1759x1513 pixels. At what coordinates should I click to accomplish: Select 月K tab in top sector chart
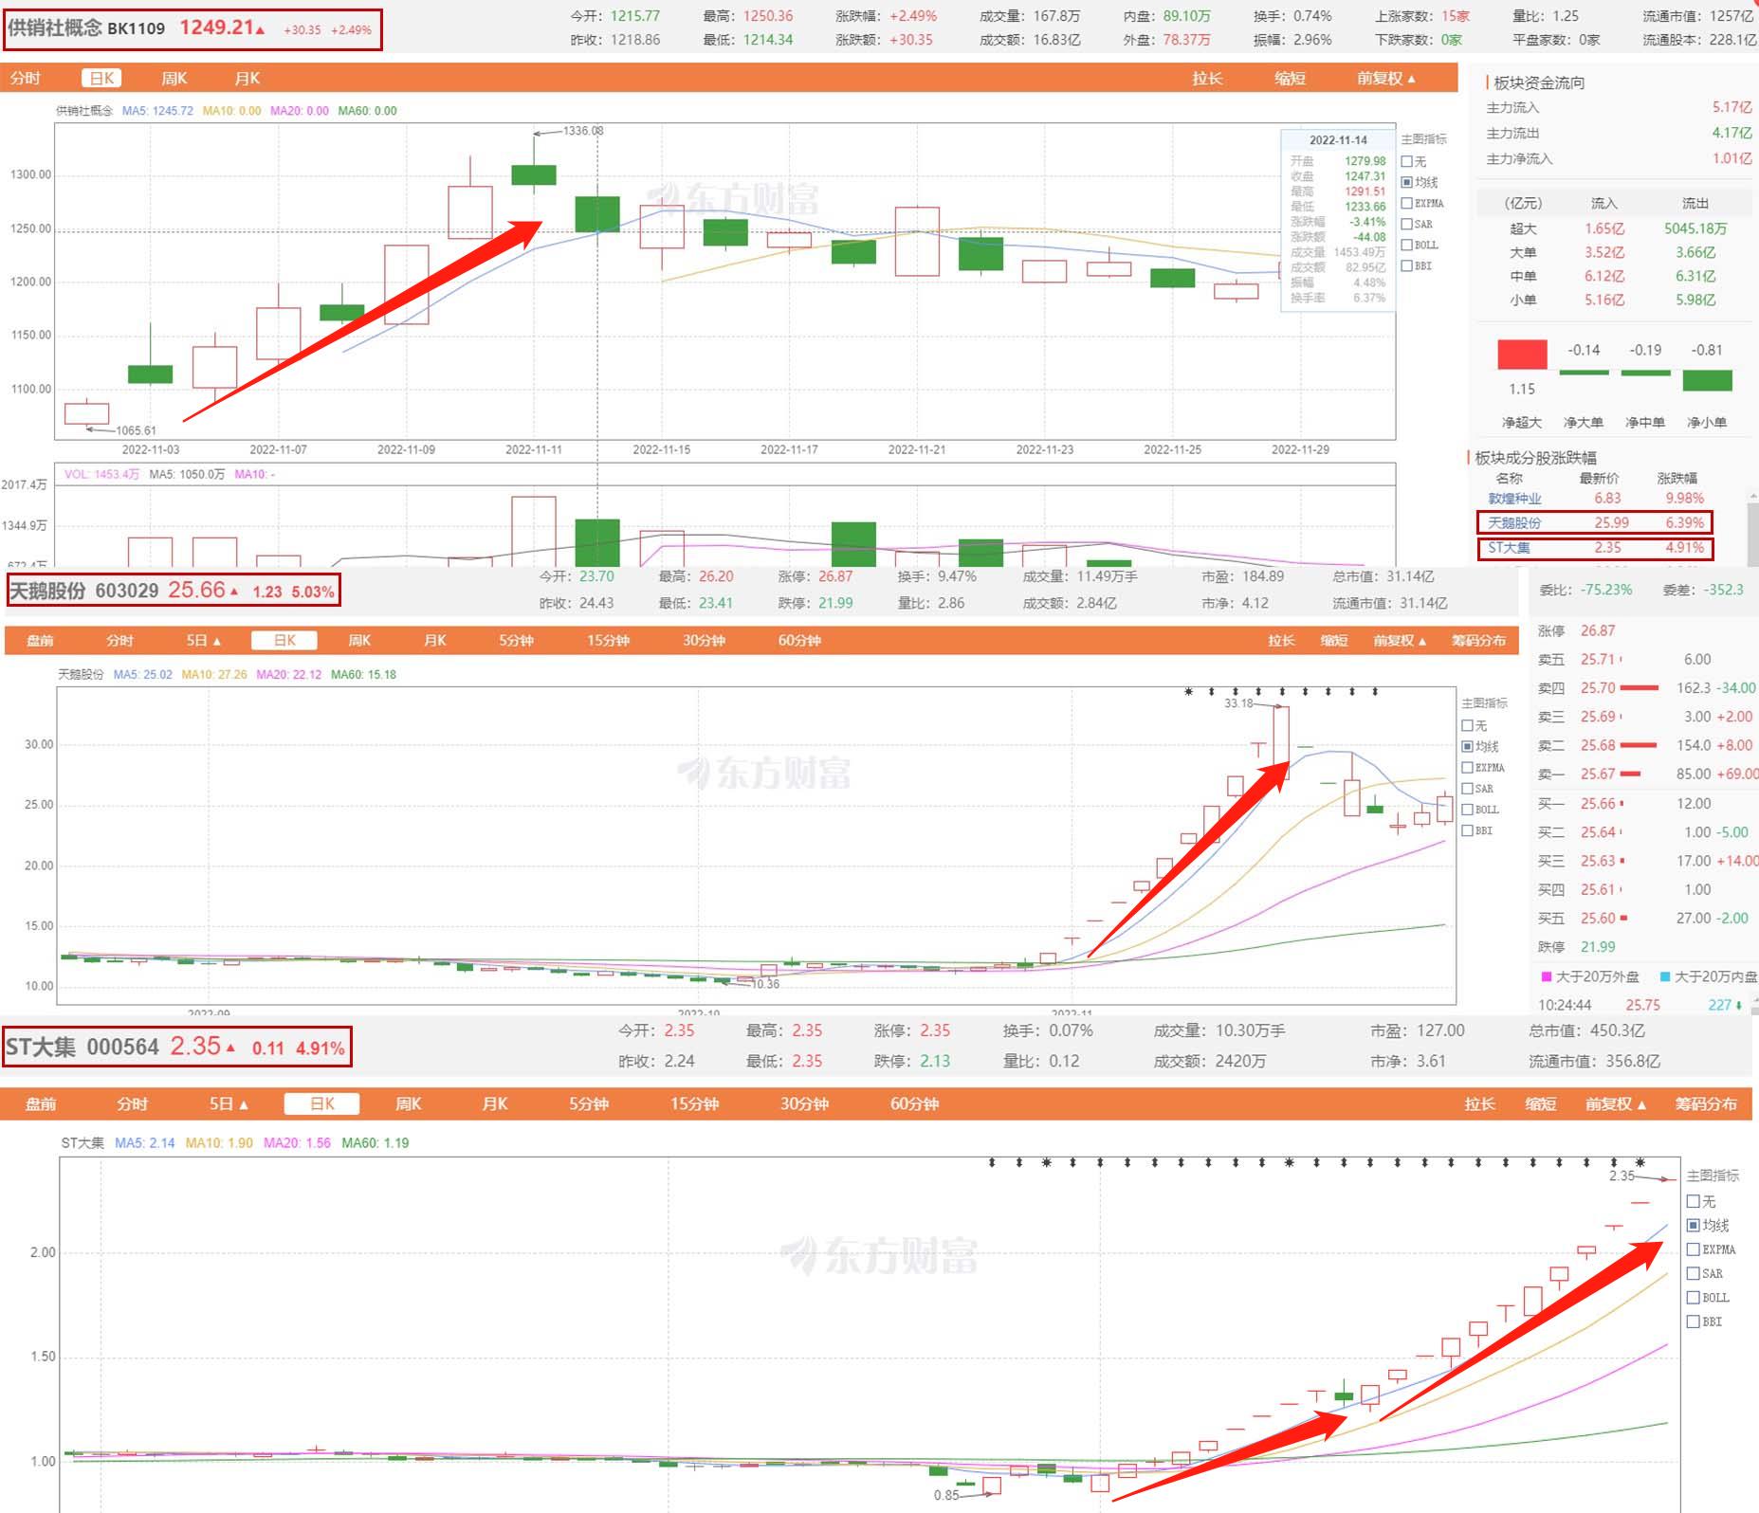[x=247, y=79]
